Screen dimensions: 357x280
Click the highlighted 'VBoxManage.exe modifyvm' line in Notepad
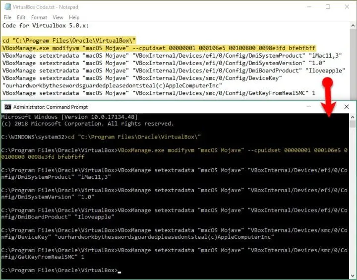pyautogui.click(x=159, y=48)
